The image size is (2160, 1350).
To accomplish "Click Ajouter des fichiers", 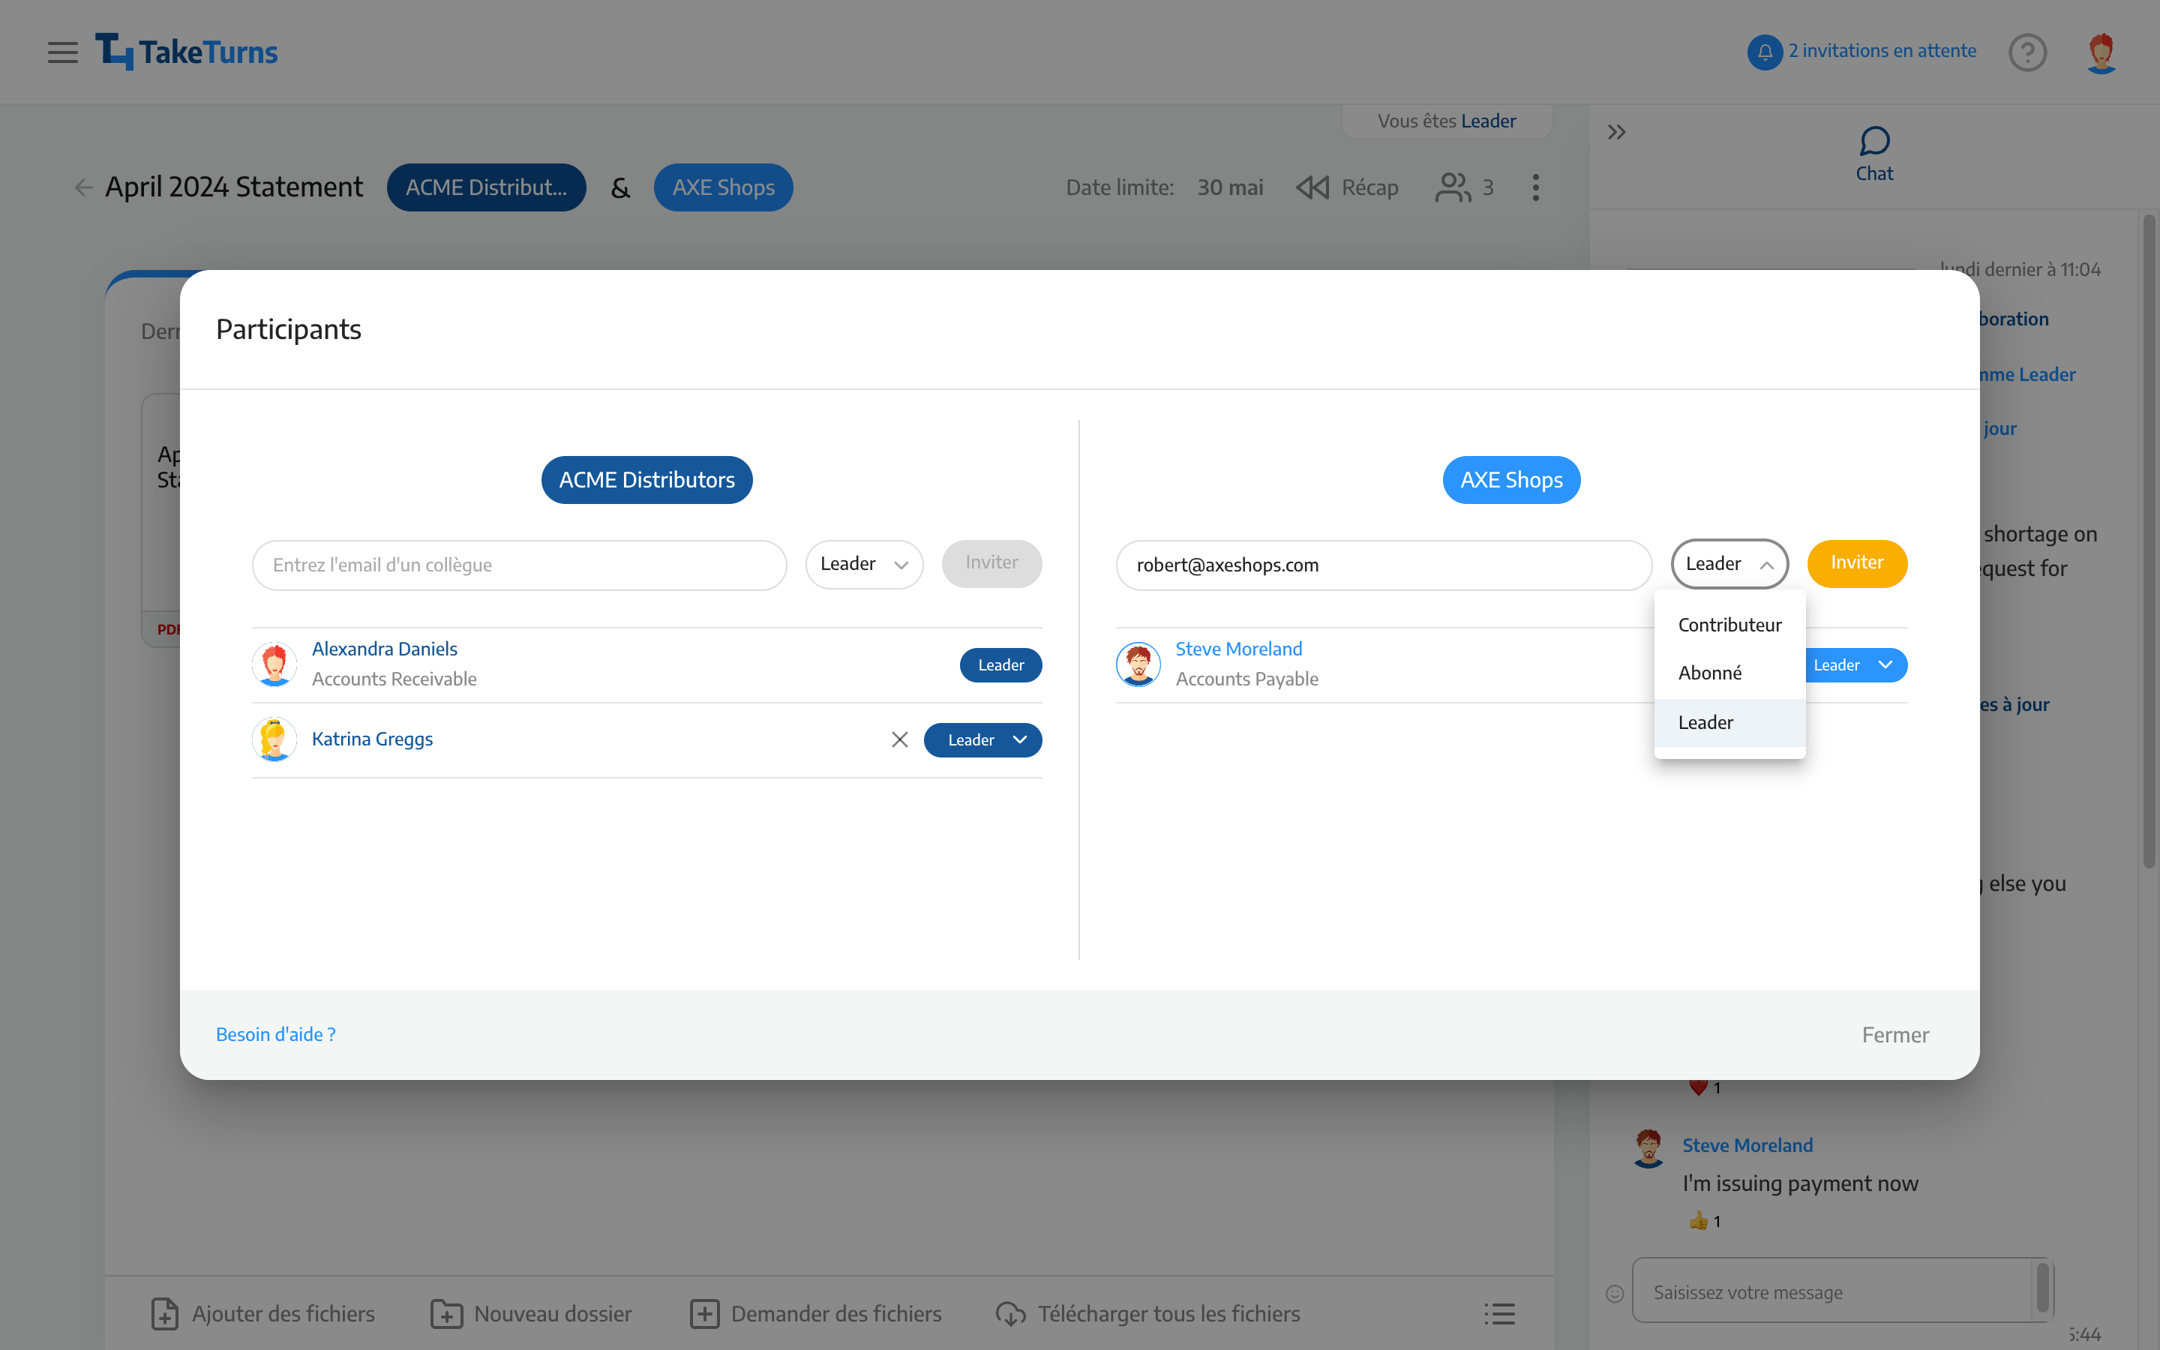I will 262,1313.
